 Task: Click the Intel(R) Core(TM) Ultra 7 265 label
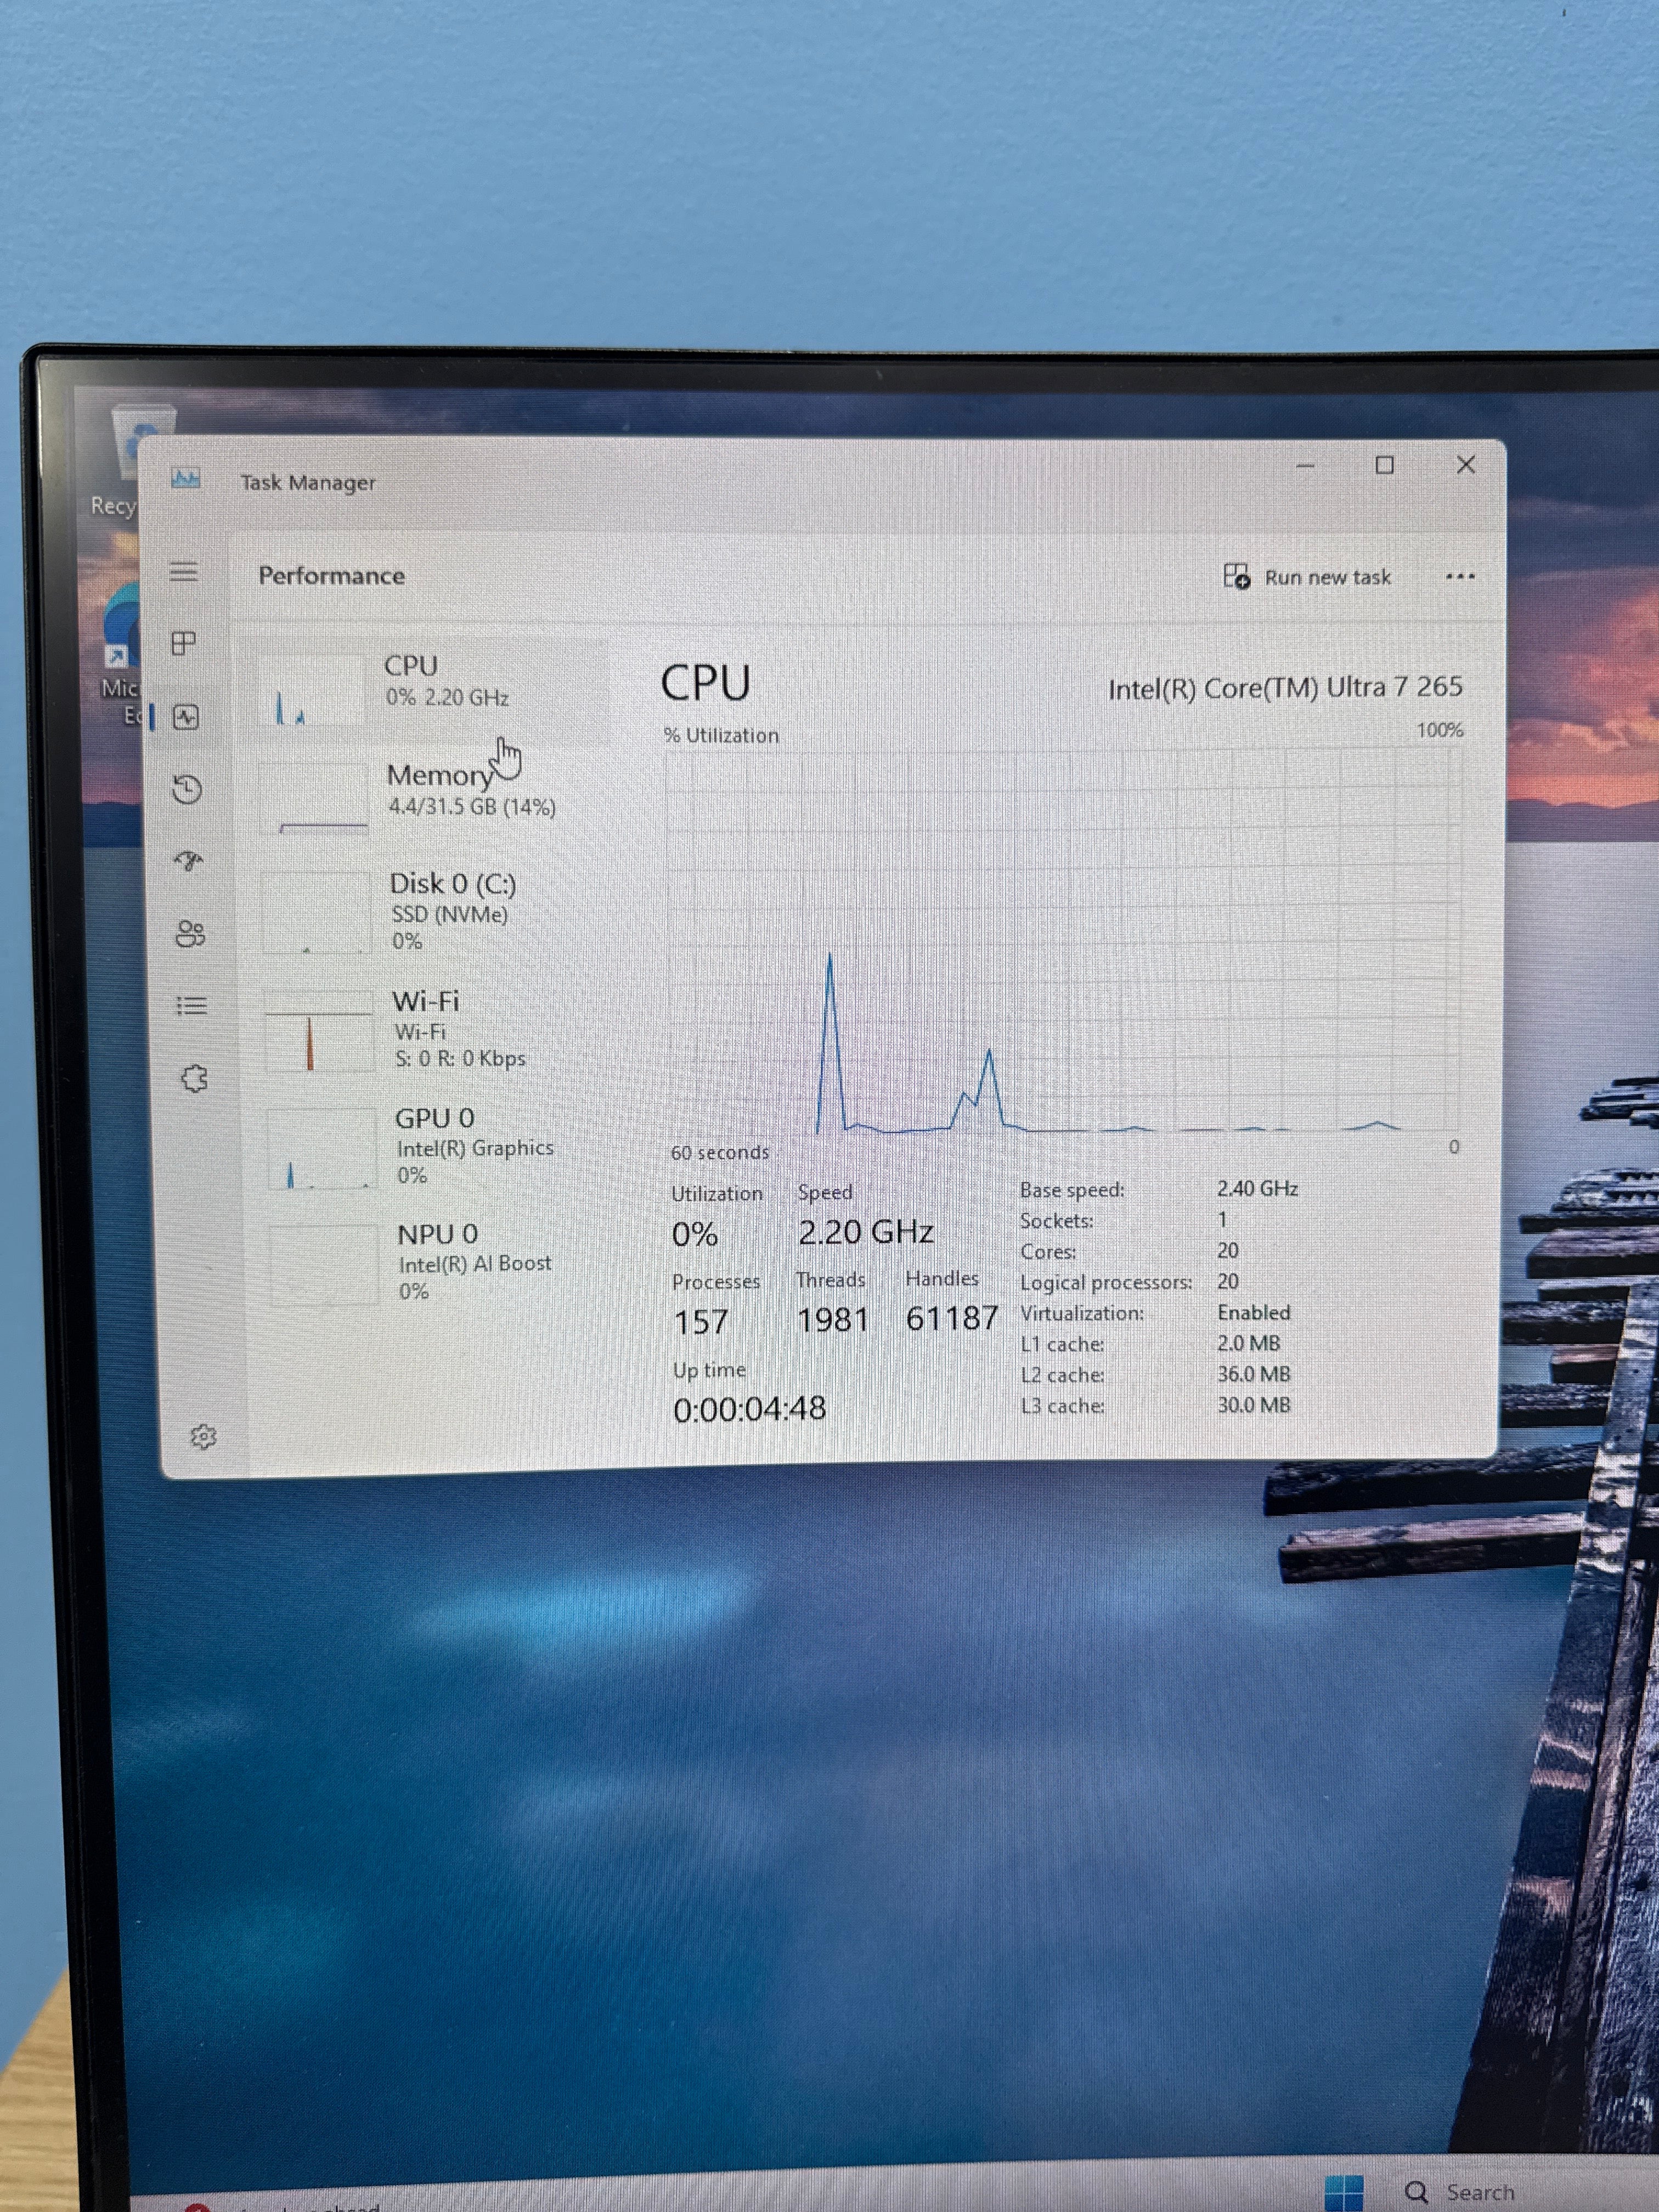click(1285, 688)
